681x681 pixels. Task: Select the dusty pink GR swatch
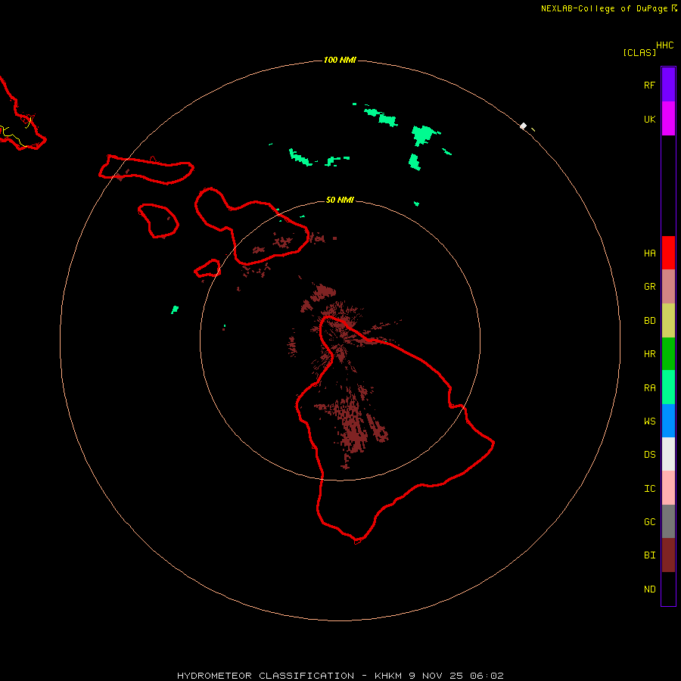pyautogui.click(x=668, y=287)
